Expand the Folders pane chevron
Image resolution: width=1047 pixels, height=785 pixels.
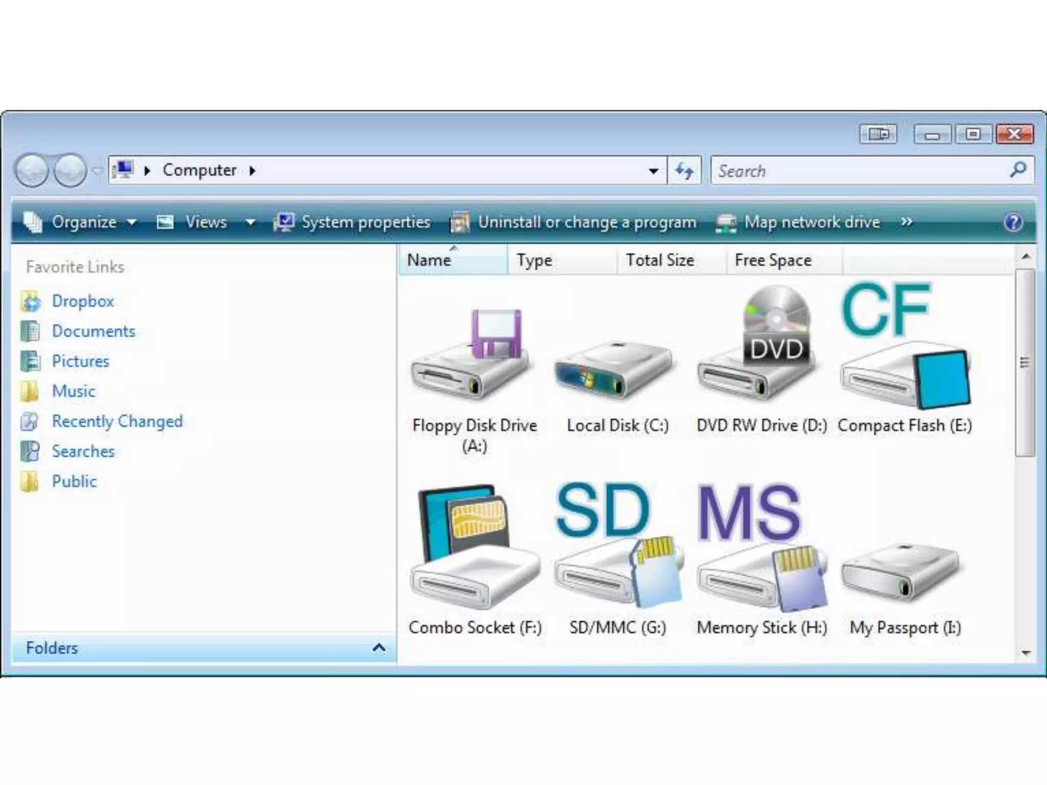[379, 648]
